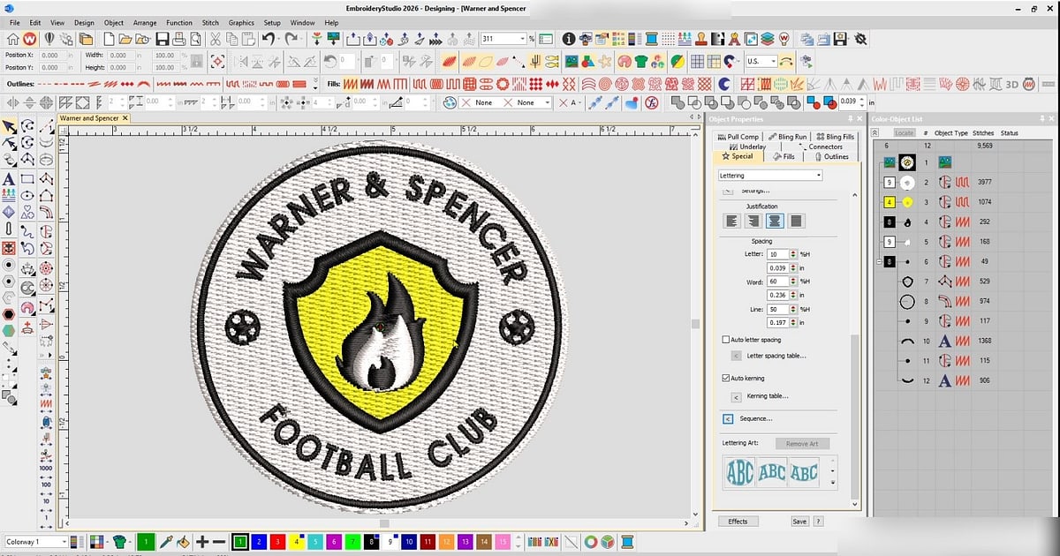Enable Auto letter spacing checkbox
Image resolution: width=1060 pixels, height=556 pixels.
(x=726, y=340)
